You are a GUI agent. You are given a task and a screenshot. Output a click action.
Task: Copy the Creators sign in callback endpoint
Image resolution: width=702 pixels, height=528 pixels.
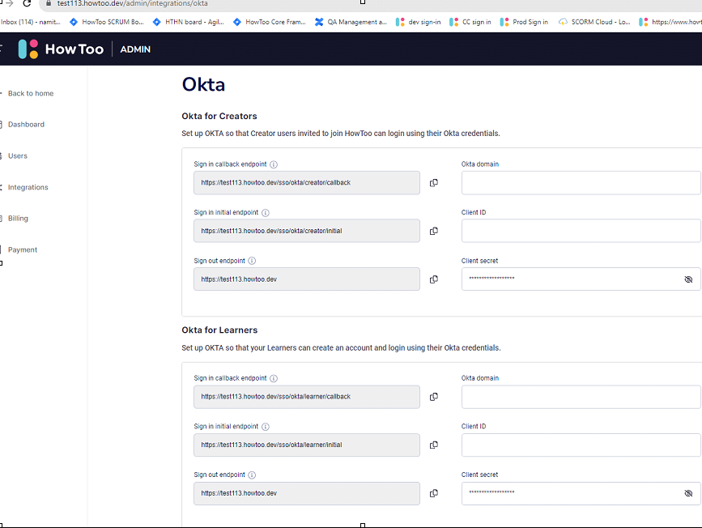[x=433, y=183]
